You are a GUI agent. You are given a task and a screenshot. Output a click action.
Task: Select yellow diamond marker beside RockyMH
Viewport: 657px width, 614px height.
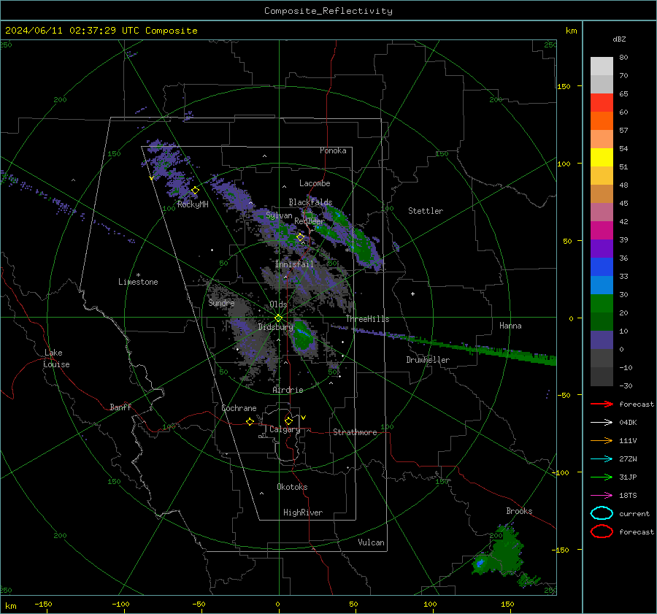pyautogui.click(x=195, y=191)
